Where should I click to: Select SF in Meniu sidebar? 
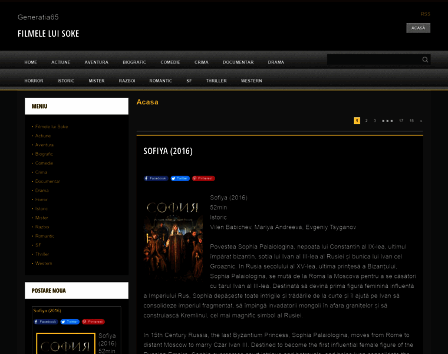[x=38, y=245]
